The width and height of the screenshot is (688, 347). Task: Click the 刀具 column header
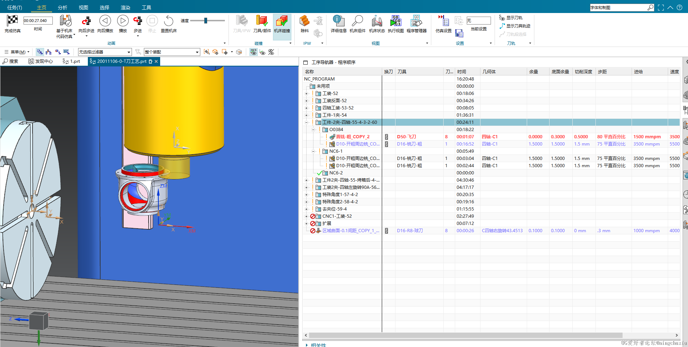(419, 72)
